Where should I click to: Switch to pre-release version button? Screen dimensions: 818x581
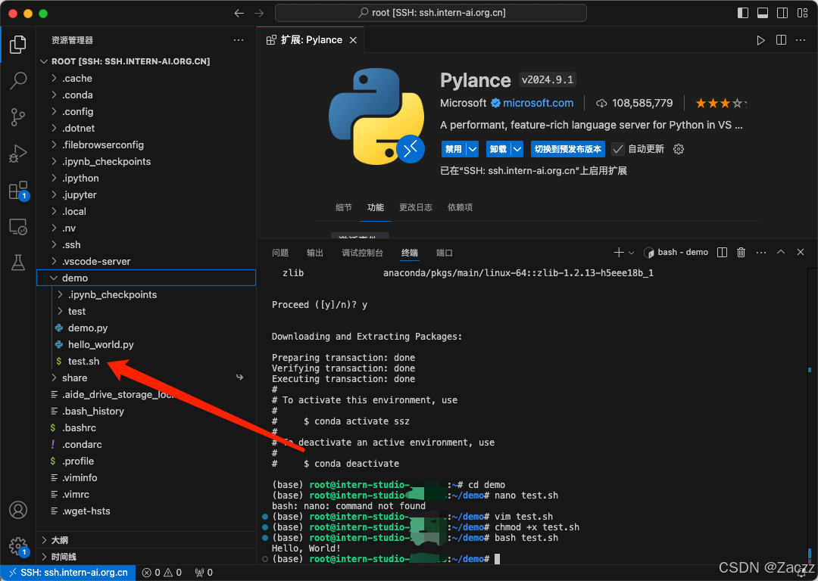[567, 149]
